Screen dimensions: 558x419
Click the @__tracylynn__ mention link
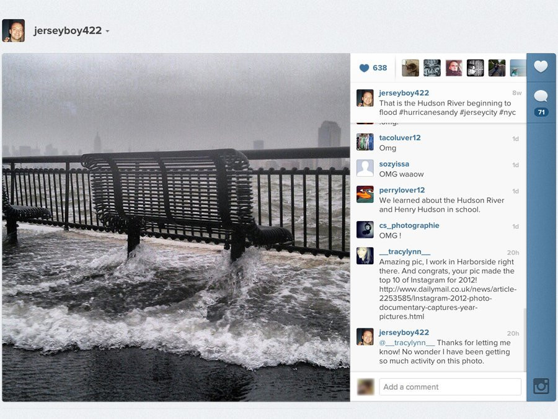click(407, 343)
